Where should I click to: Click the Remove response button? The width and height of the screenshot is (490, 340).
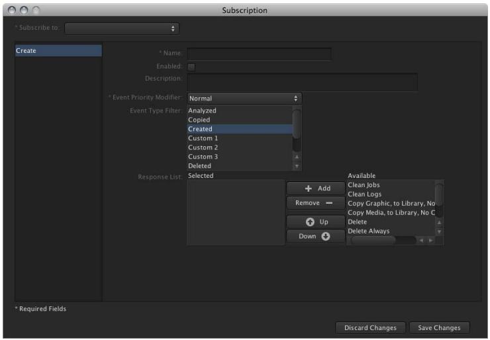(316, 203)
